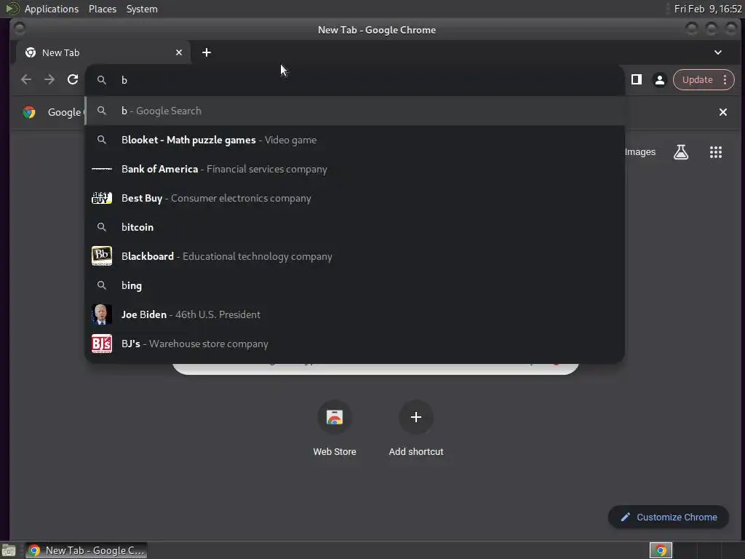Image resolution: width=745 pixels, height=559 pixels.
Task: Open Customize Chrome panel
Action: [x=669, y=517]
